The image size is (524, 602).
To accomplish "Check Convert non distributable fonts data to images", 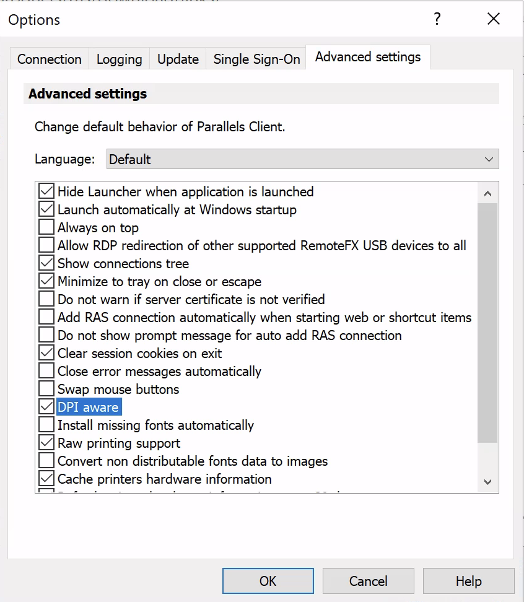I will (46, 461).
